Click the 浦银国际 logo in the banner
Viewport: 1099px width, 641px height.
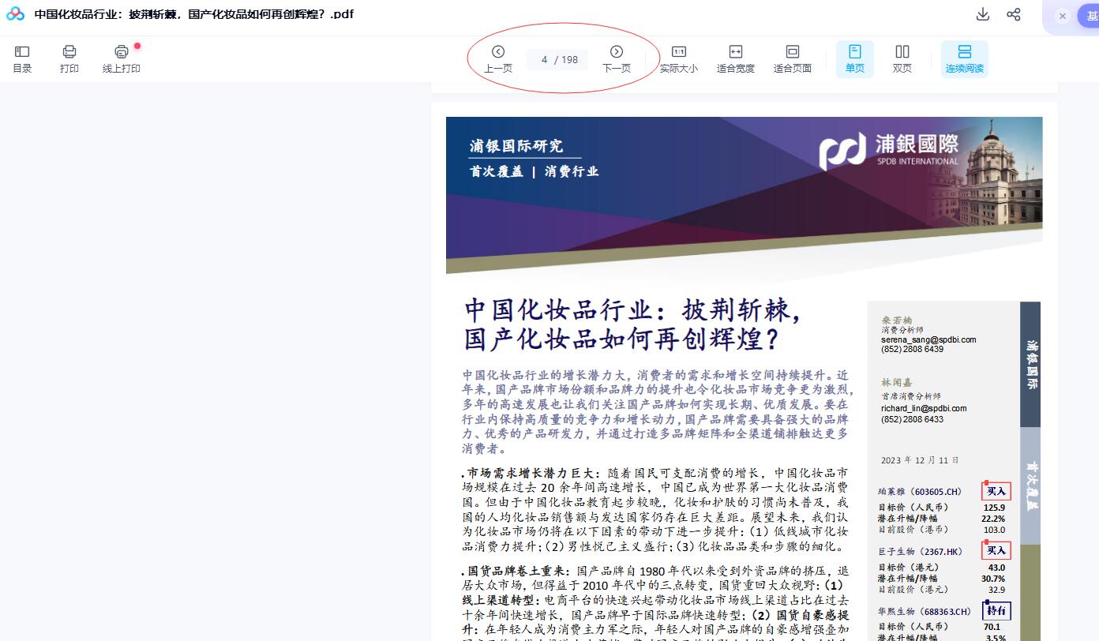pyautogui.click(x=888, y=151)
